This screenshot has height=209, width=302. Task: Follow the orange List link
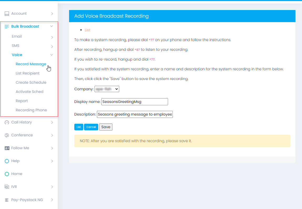point(87,30)
